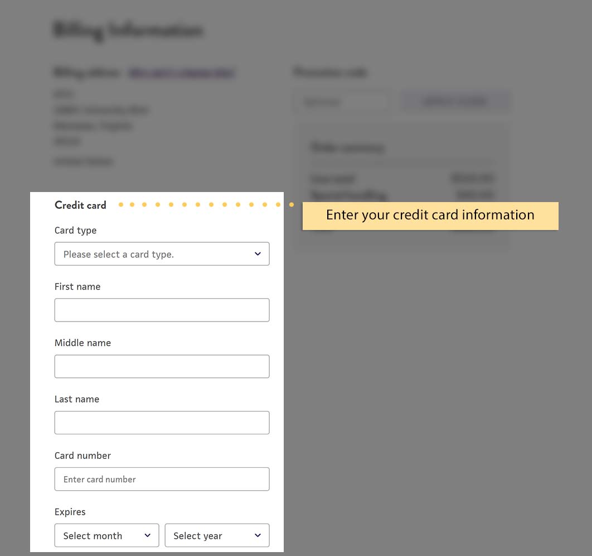Click the First name label
Screen dimensions: 592x556
pyautogui.click(x=77, y=286)
